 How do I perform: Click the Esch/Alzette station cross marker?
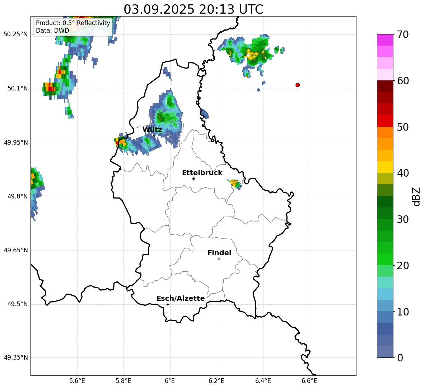[168, 304]
